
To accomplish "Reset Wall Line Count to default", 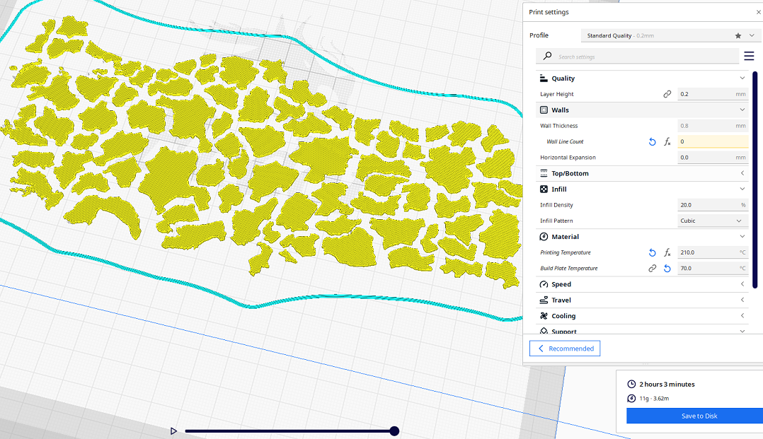I will click(x=652, y=142).
